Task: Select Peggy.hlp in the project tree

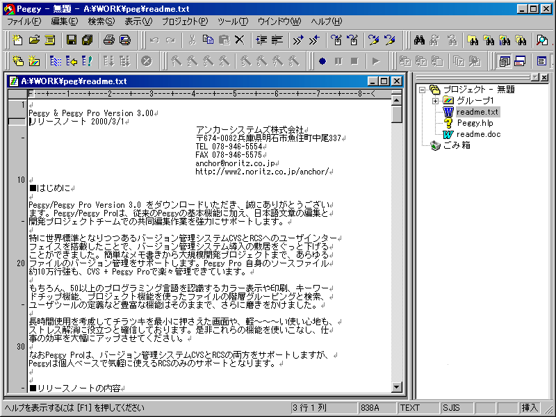Action: [475, 123]
